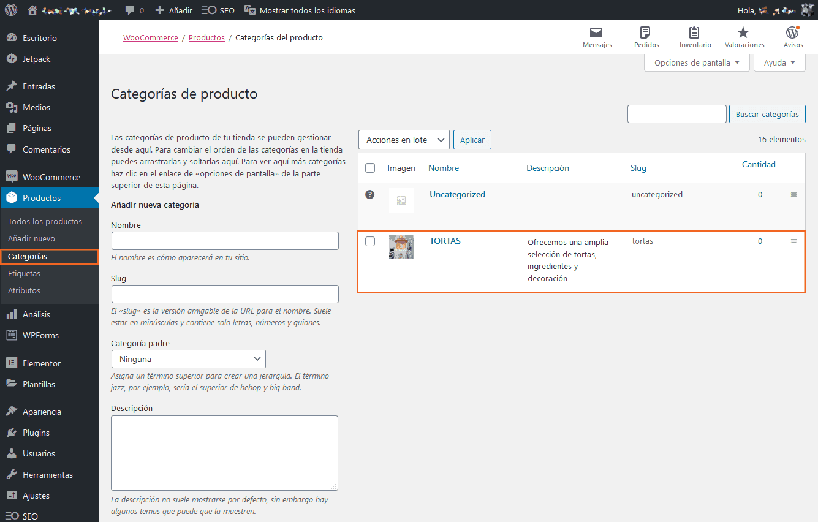
Task: Check the TORTAS category checkbox
Action: pos(370,241)
